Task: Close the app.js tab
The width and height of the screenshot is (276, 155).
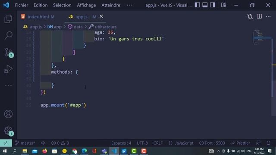Action: pyautogui.click(x=101, y=16)
